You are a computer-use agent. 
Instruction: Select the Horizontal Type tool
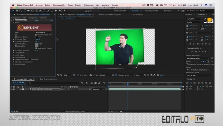point(44,10)
